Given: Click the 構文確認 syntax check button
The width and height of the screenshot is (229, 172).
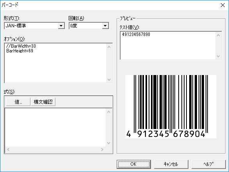Looking at the screenshot, I should (x=43, y=102).
